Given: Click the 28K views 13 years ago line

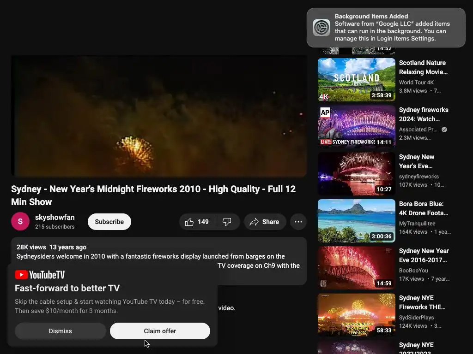Looking at the screenshot, I should coord(51,247).
